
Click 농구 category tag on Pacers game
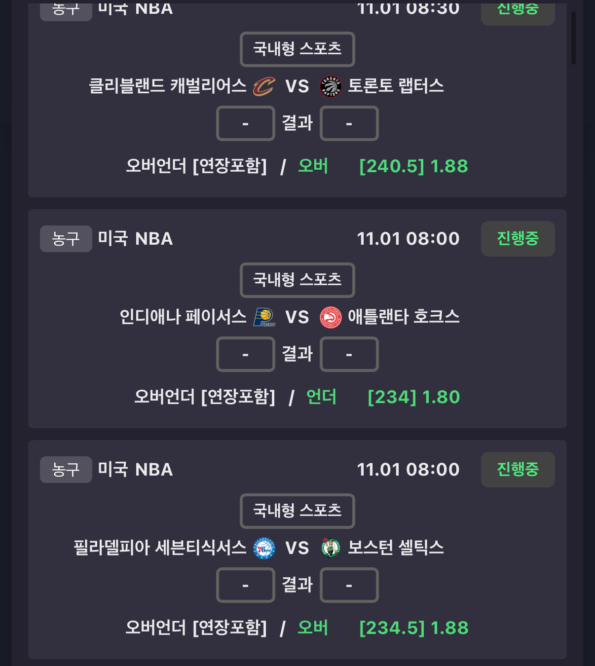click(66, 239)
